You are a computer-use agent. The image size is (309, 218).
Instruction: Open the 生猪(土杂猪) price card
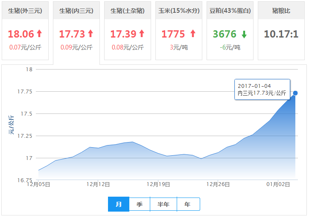(x=128, y=31)
